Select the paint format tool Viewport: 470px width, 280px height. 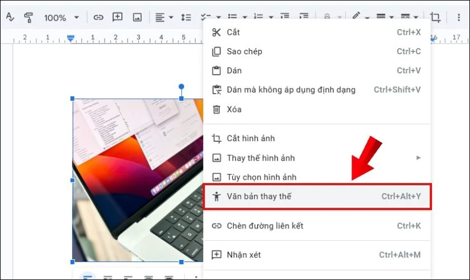coord(29,17)
